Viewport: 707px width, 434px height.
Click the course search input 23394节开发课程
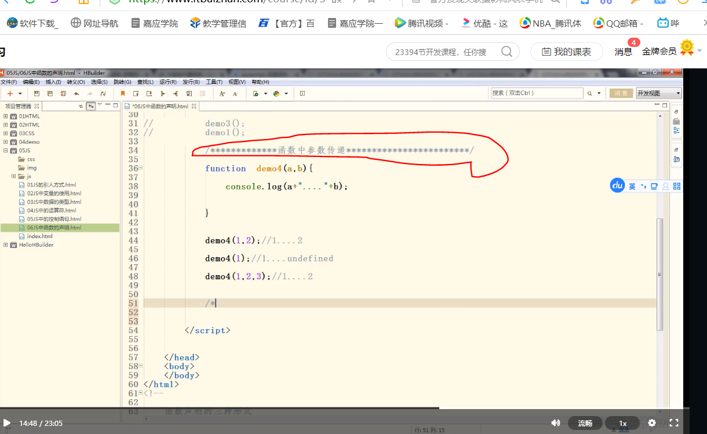pos(442,52)
